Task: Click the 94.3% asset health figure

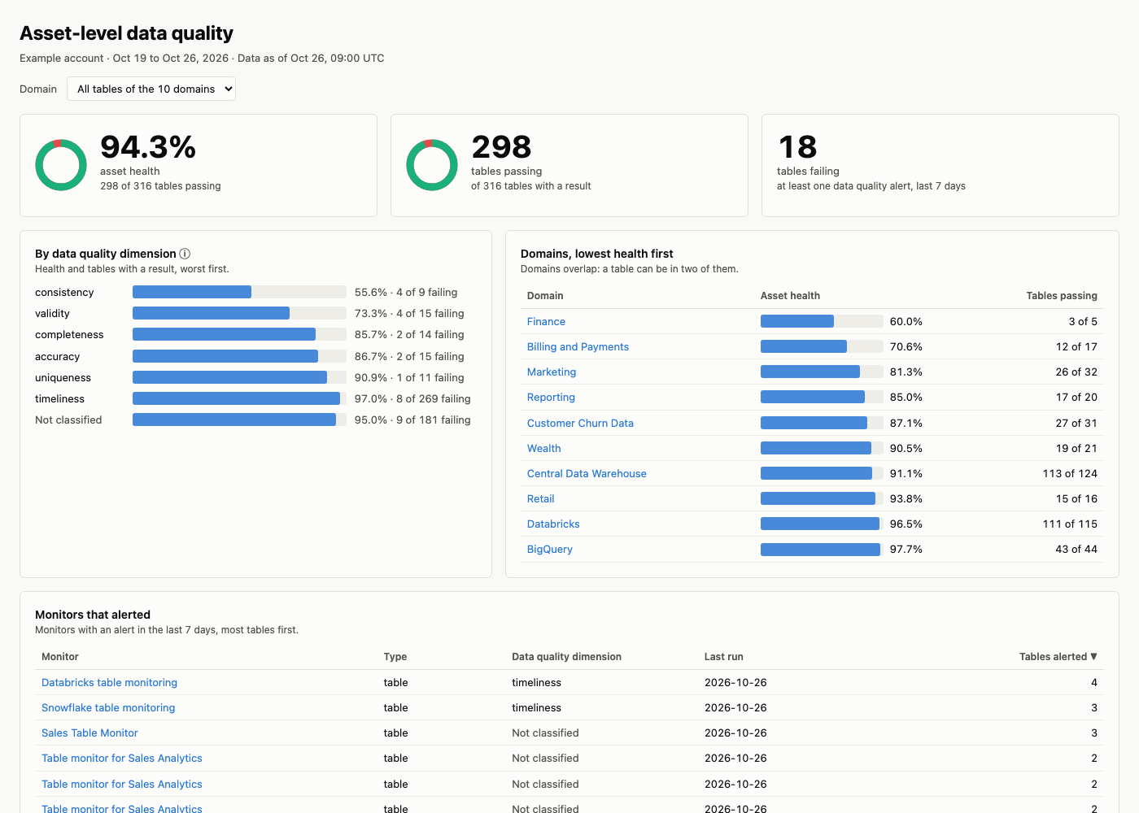Action: point(148,147)
